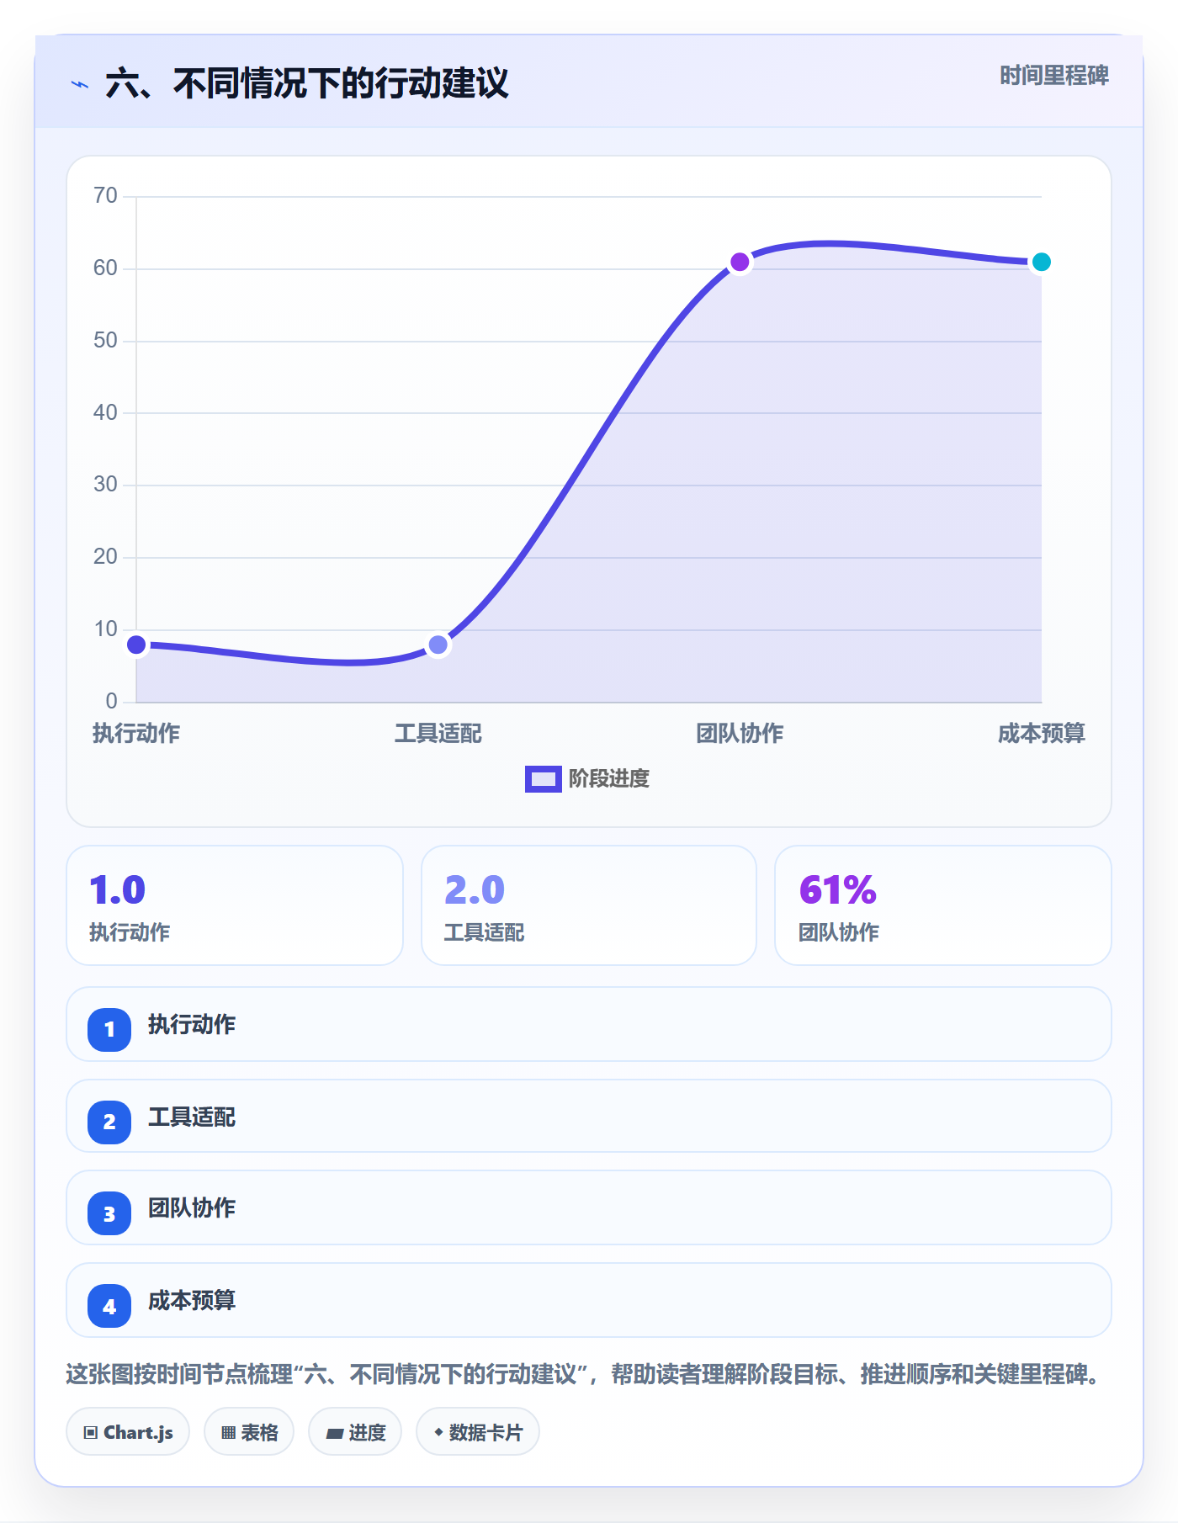Click the 工具适配 x-axis label
Image resolution: width=1178 pixels, height=1523 pixels.
(438, 734)
